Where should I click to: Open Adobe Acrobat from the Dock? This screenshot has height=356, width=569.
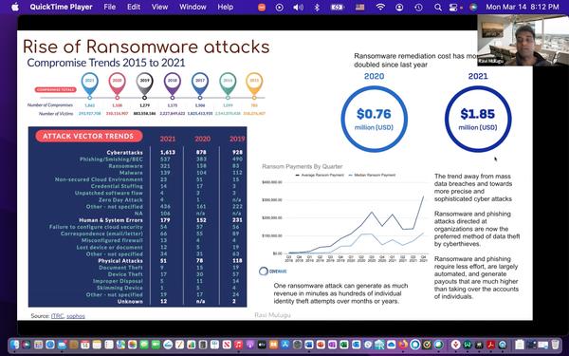490,345
